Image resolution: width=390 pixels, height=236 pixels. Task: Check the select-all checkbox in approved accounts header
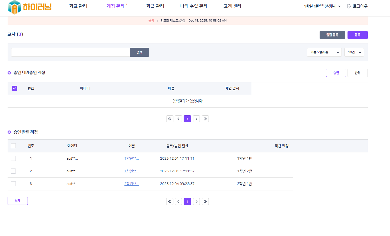click(13, 146)
